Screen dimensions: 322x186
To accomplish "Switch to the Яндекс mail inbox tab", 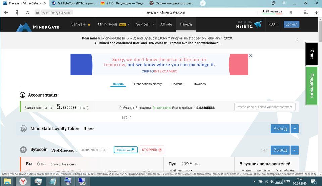I will 122,3.
